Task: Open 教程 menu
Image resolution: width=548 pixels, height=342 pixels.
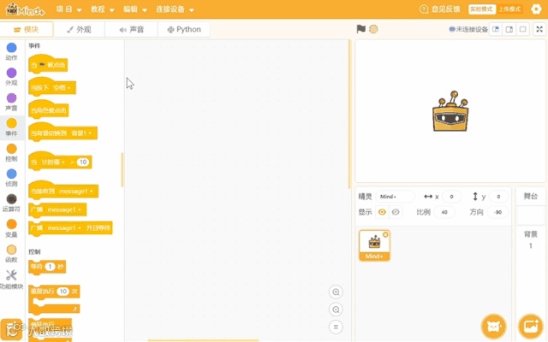Action: coord(103,9)
